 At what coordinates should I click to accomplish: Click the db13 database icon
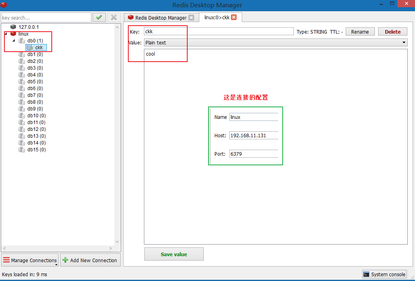22,136
